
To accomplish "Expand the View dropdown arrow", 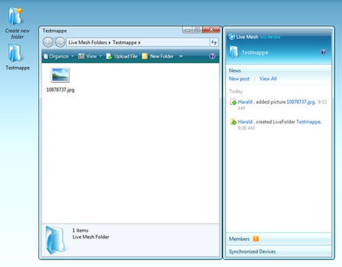I will point(100,57).
